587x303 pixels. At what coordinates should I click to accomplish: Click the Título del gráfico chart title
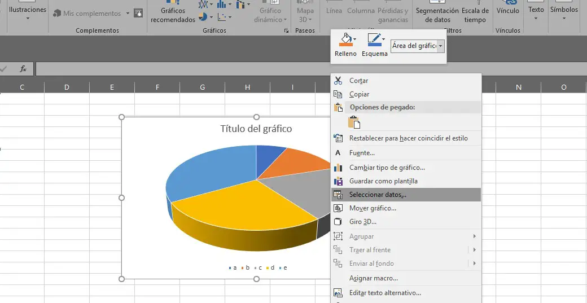pos(256,129)
